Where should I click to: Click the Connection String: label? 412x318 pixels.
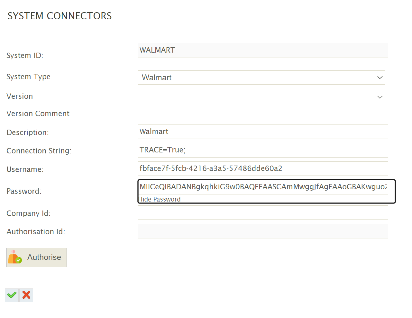pos(39,151)
